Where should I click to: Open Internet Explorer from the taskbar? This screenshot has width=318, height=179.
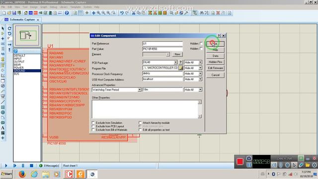point(34,174)
